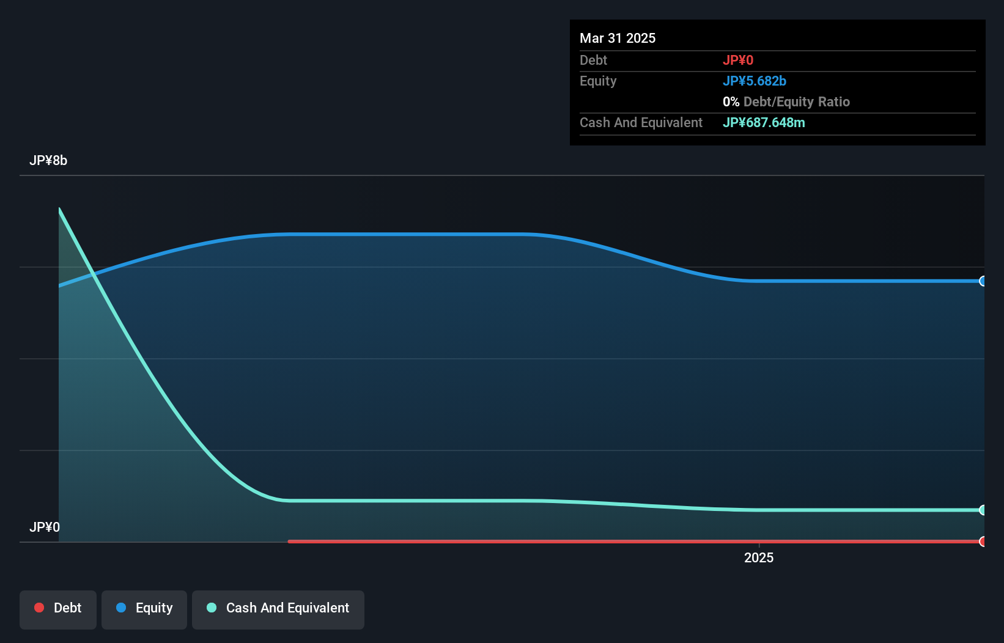Screen dimensions: 1004x643
Task: Click the Equity line endpoint marker
Action: [x=983, y=281]
